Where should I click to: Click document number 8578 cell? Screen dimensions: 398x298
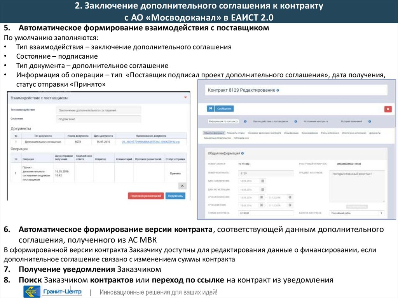pyautogui.click(x=78, y=142)
